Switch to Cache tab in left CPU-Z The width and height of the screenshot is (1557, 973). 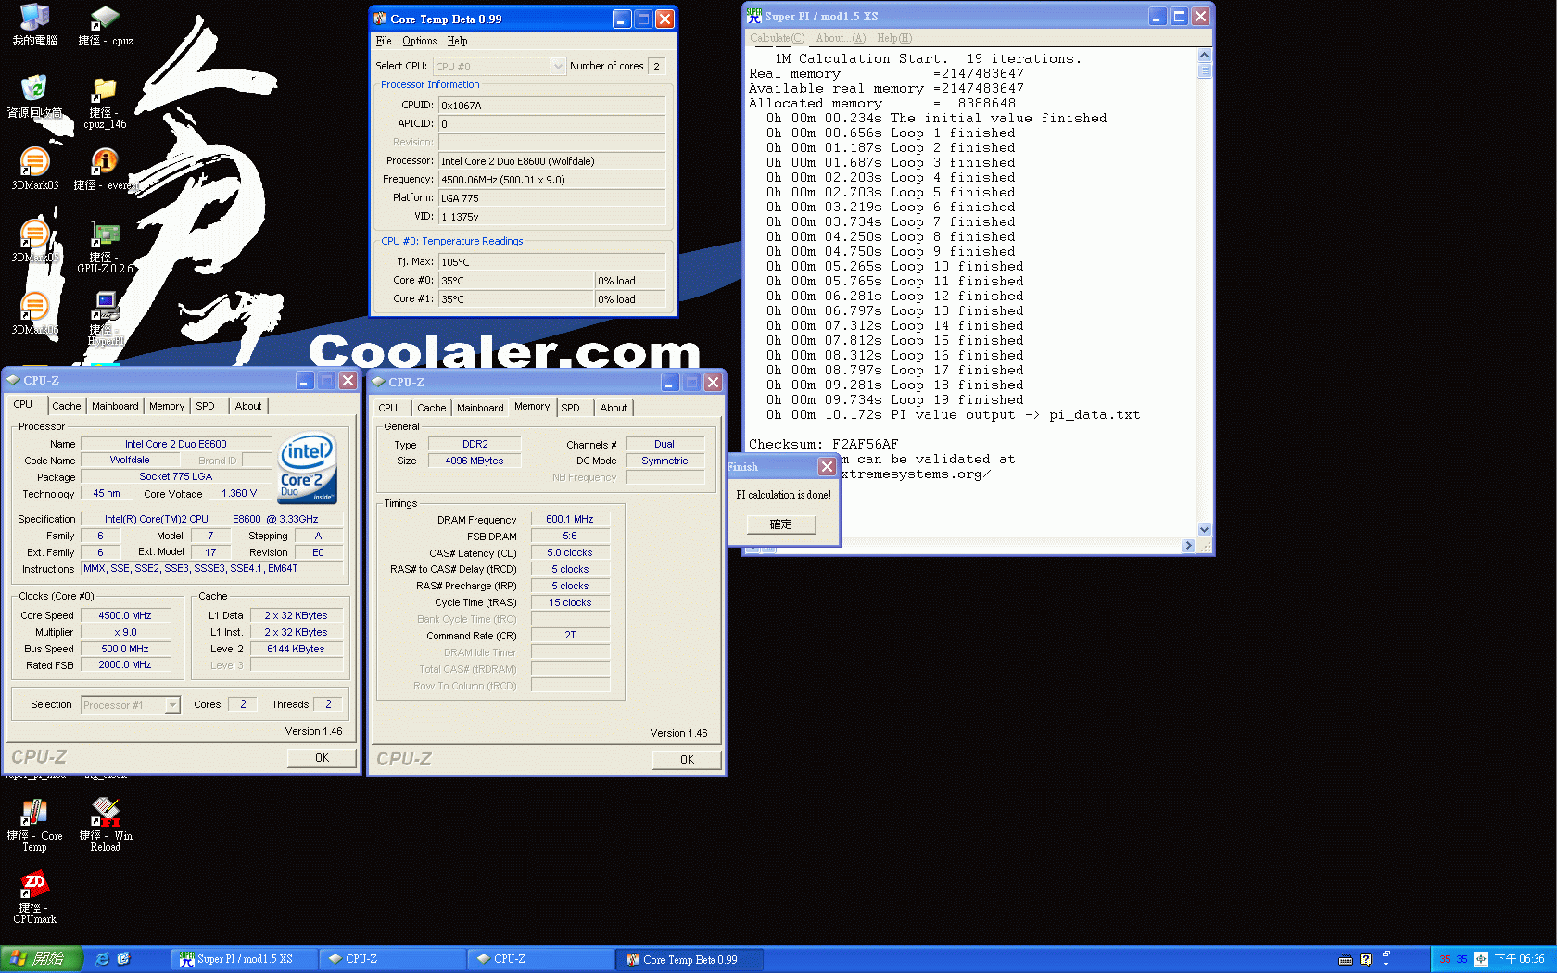tap(66, 406)
